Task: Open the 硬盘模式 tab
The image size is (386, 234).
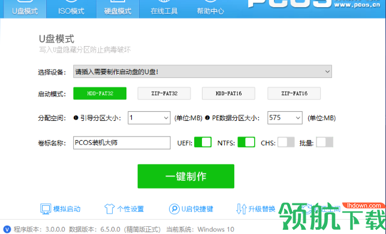Action: pos(117,9)
